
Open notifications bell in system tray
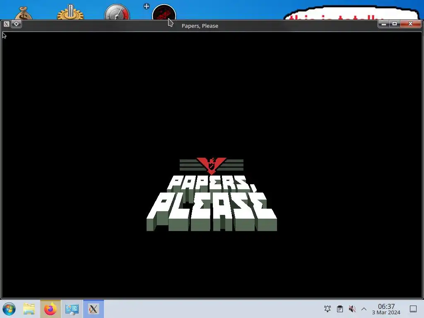click(x=328, y=309)
